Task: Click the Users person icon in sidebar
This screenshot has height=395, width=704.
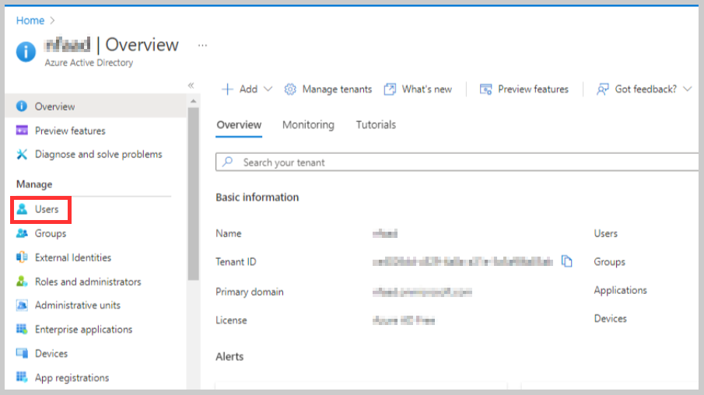Action: [22, 209]
